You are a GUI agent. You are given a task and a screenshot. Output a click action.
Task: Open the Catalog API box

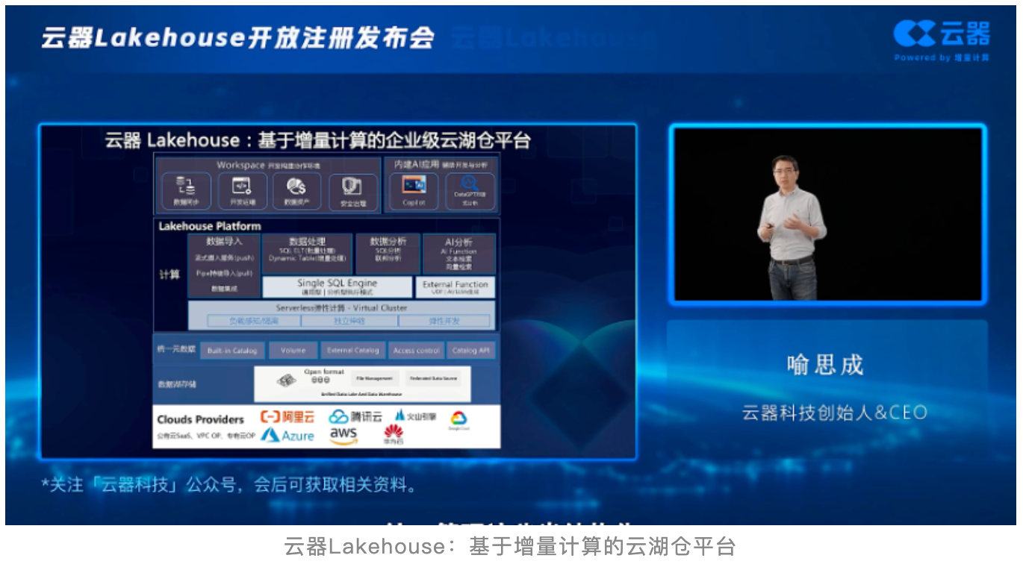tap(470, 351)
